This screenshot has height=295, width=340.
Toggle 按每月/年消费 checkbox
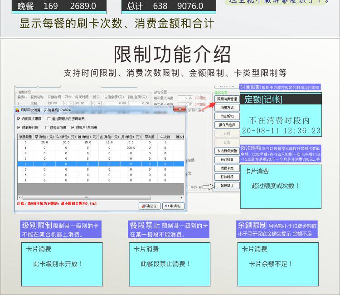73,128
